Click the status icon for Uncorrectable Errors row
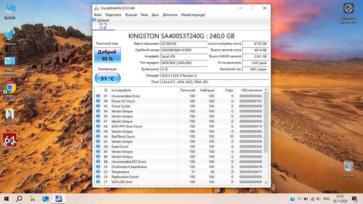 98,96
